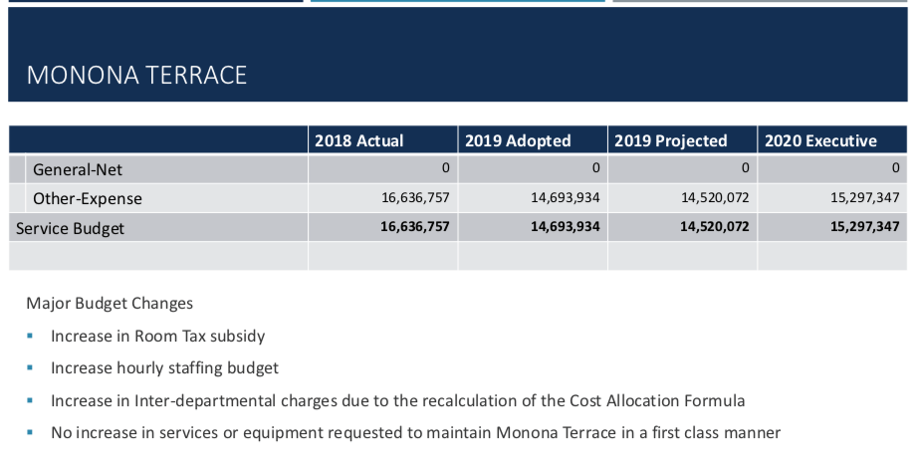Select Other-Expense value 15,297,347
This screenshot has width=915, height=464.
865,198
